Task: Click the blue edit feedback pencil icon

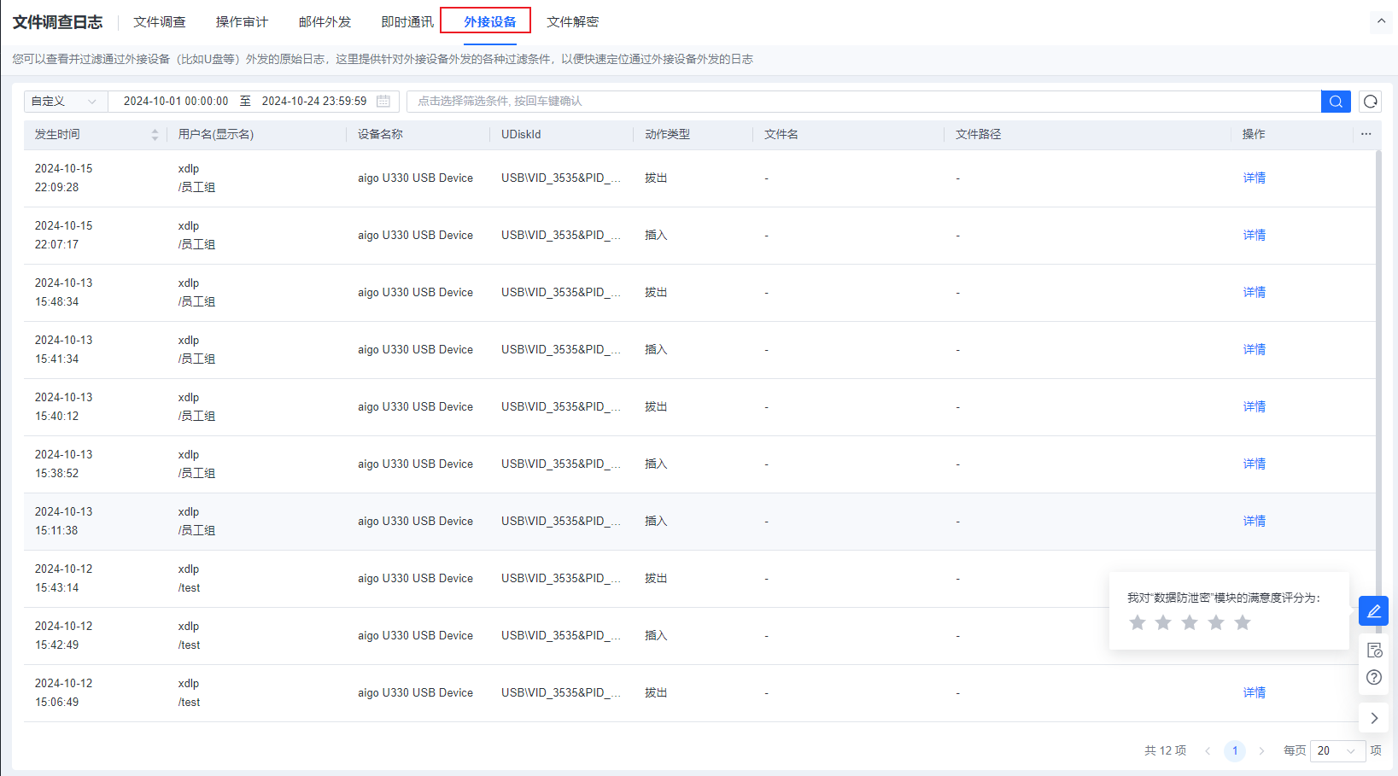Action: click(x=1373, y=611)
